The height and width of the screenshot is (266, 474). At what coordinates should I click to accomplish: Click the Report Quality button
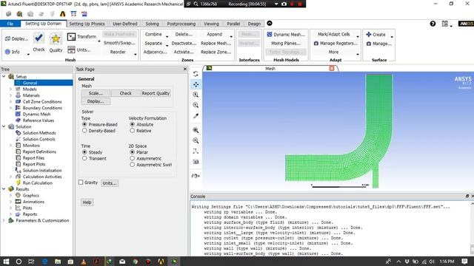156,93
